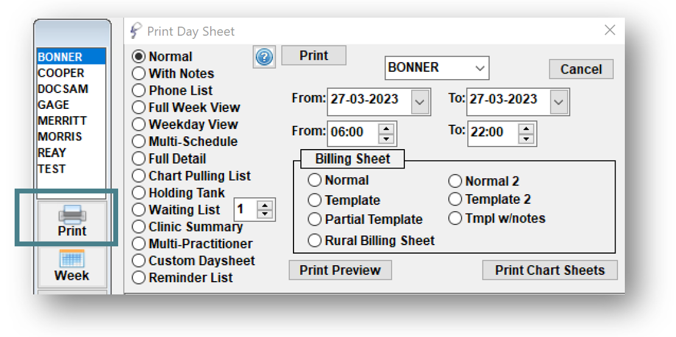676x337 pixels.
Task: Choose Template 2 billing radio button
Action: tap(456, 200)
